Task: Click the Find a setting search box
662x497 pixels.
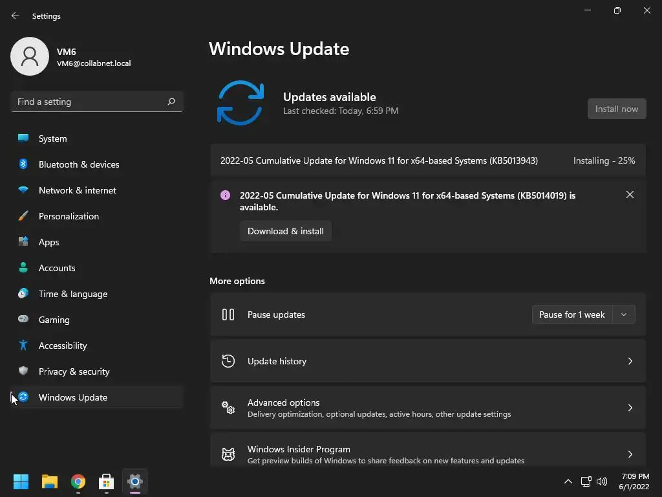Action: [97, 102]
